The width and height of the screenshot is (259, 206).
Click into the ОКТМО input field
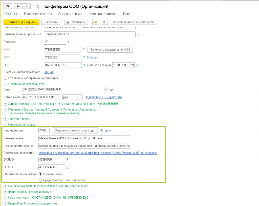pos(52,160)
